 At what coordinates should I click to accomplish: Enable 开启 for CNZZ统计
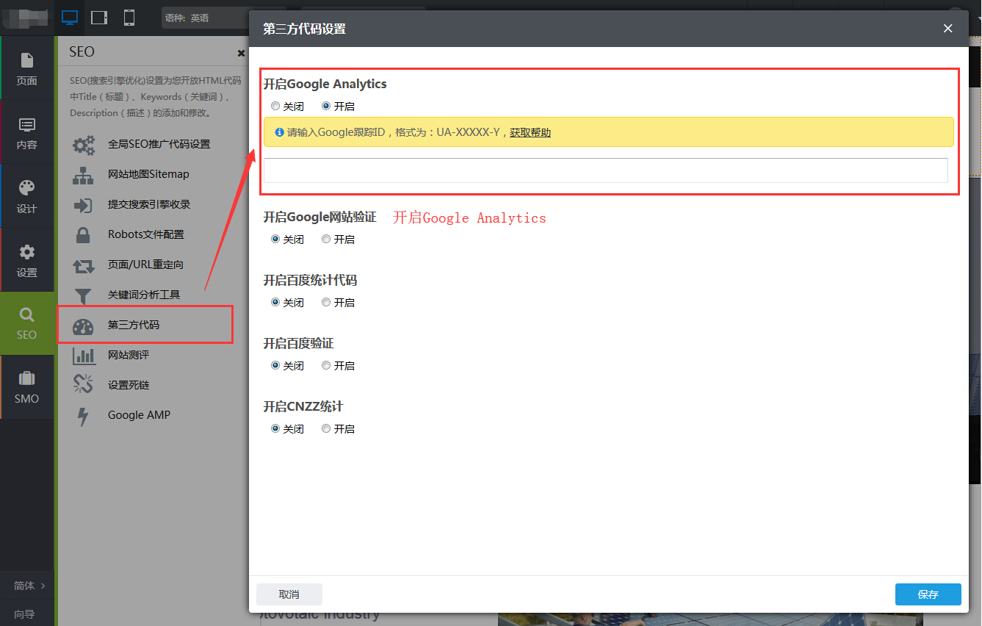(x=326, y=429)
